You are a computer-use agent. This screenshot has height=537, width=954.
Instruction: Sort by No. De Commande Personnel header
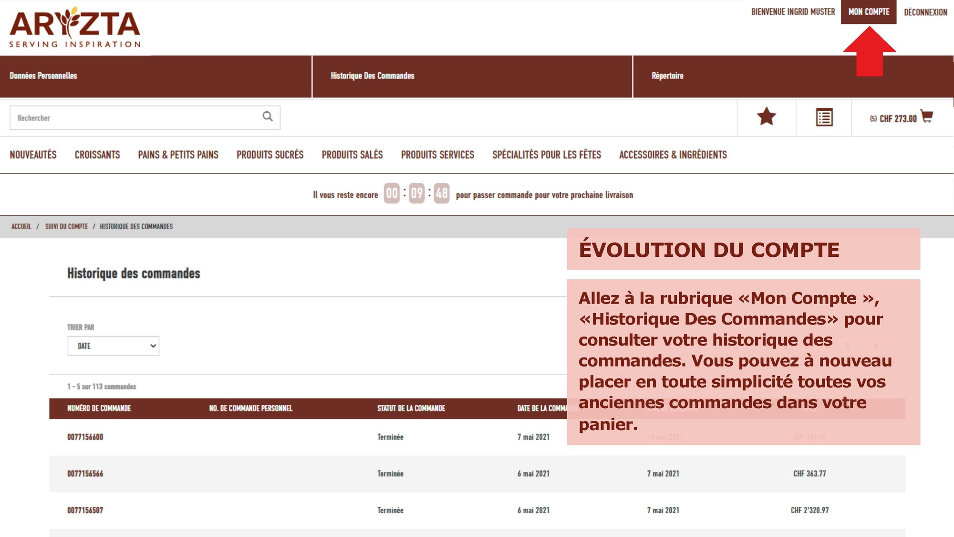tap(250, 408)
